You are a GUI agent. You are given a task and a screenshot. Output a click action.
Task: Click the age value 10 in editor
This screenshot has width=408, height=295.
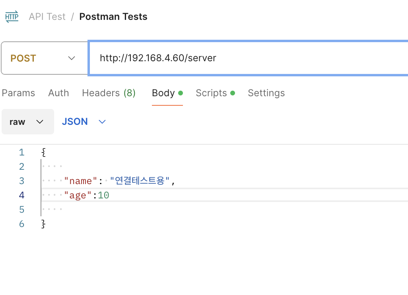103,195
